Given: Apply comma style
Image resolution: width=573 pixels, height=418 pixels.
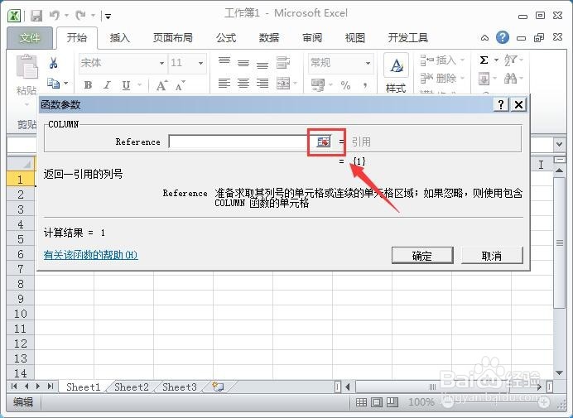Looking at the screenshot, I should [x=365, y=85].
